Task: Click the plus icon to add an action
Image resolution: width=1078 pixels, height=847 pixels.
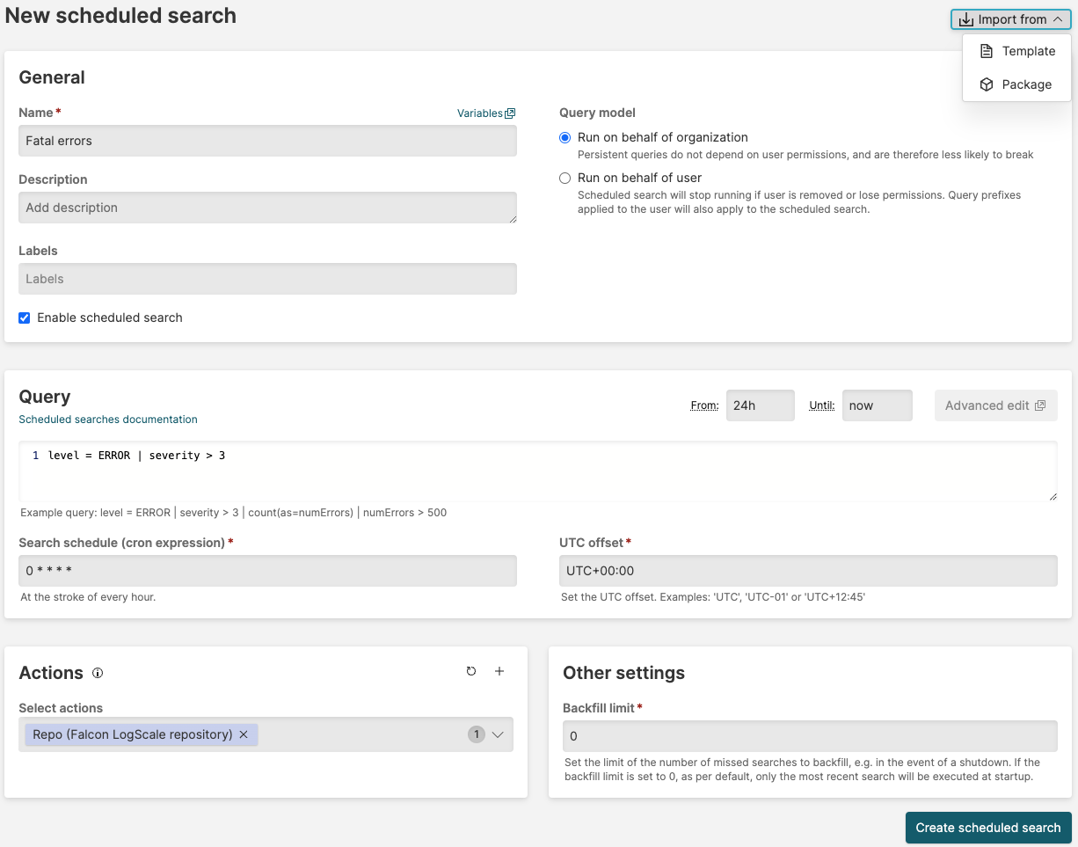Action: (499, 671)
